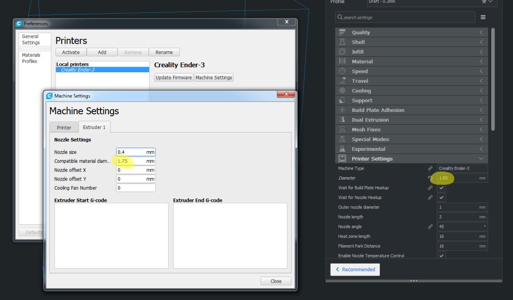Select Creality Ender-3 in Local printers list
The image size is (513, 300).
point(102,70)
